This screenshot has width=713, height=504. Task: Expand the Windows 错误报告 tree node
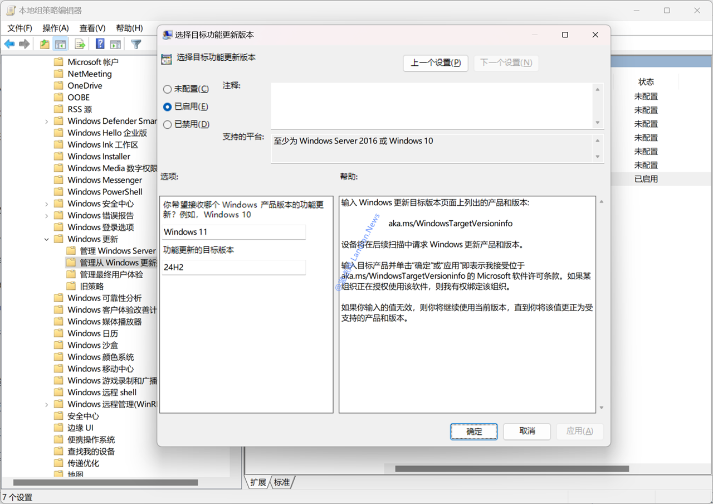(x=47, y=216)
